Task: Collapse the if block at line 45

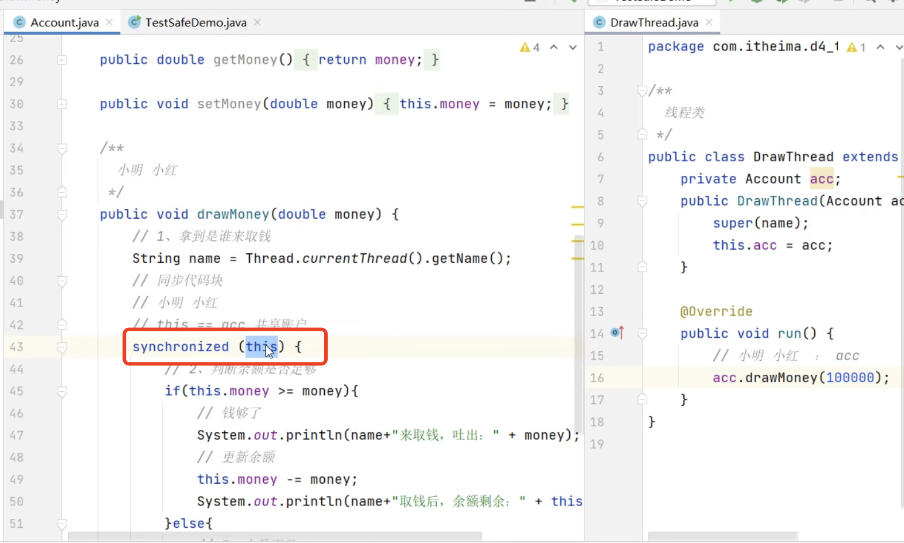Action: pyautogui.click(x=62, y=391)
